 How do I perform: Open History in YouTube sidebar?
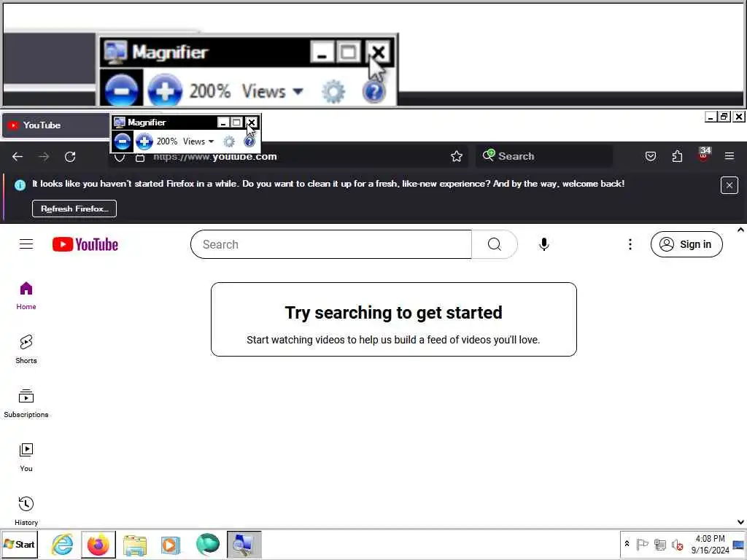[x=26, y=511]
